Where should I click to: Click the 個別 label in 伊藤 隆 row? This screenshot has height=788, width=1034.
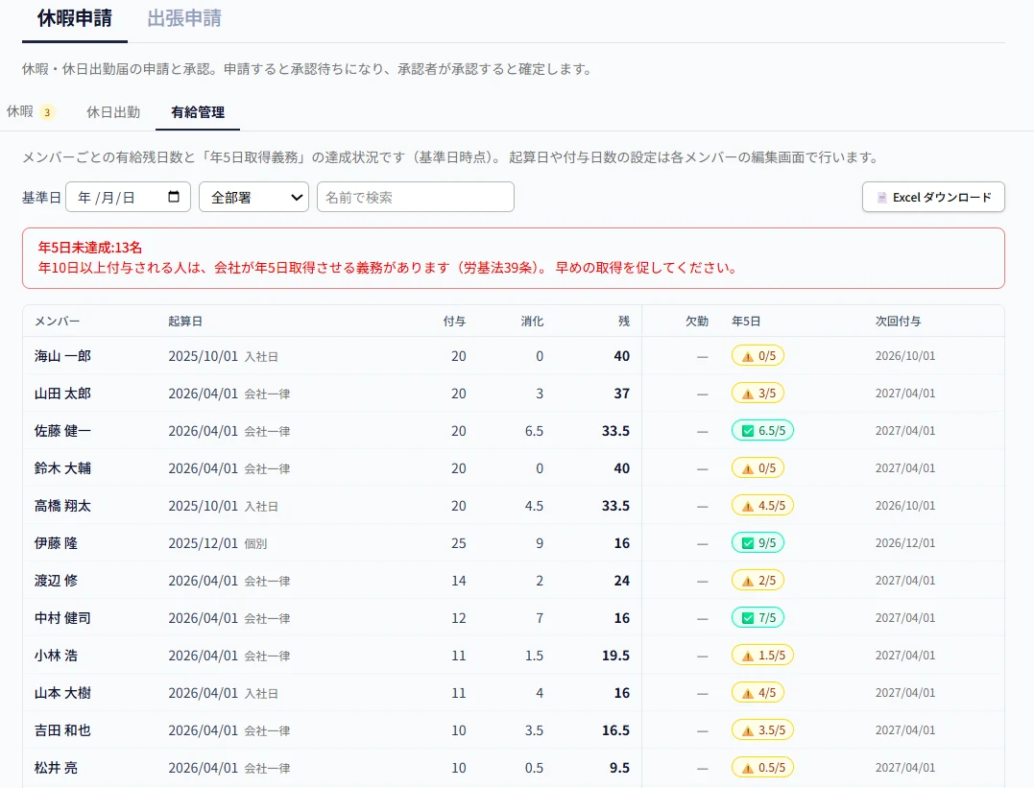click(x=256, y=544)
